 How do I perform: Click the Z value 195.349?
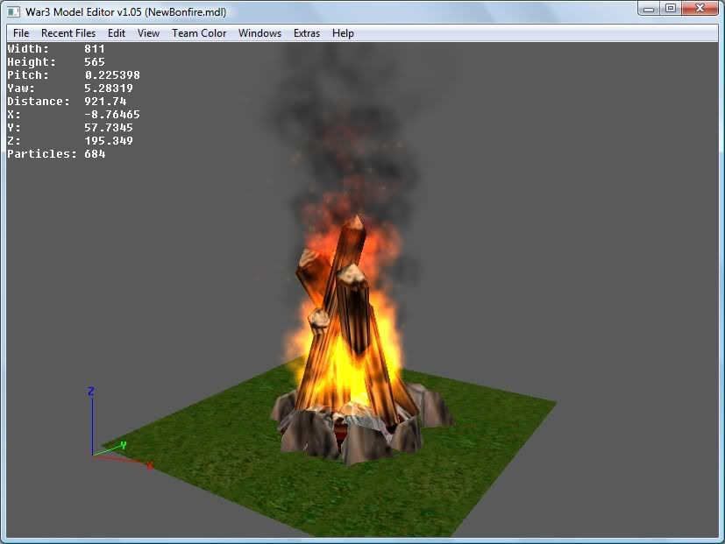click(x=109, y=141)
